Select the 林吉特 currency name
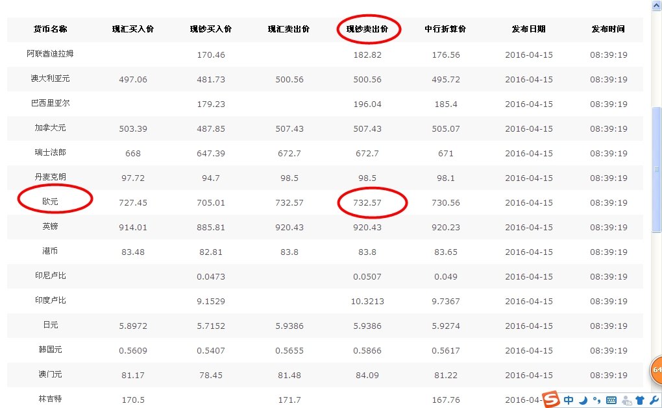The height and width of the screenshot is (408, 662). tap(50, 399)
